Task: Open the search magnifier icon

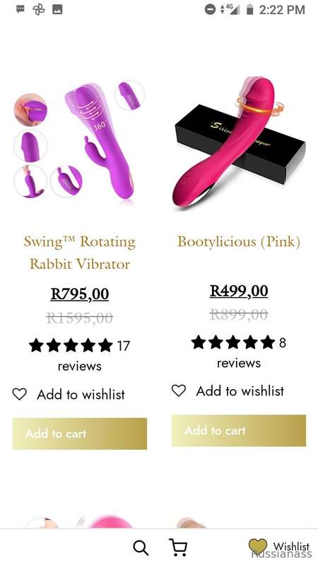Action: point(141,548)
